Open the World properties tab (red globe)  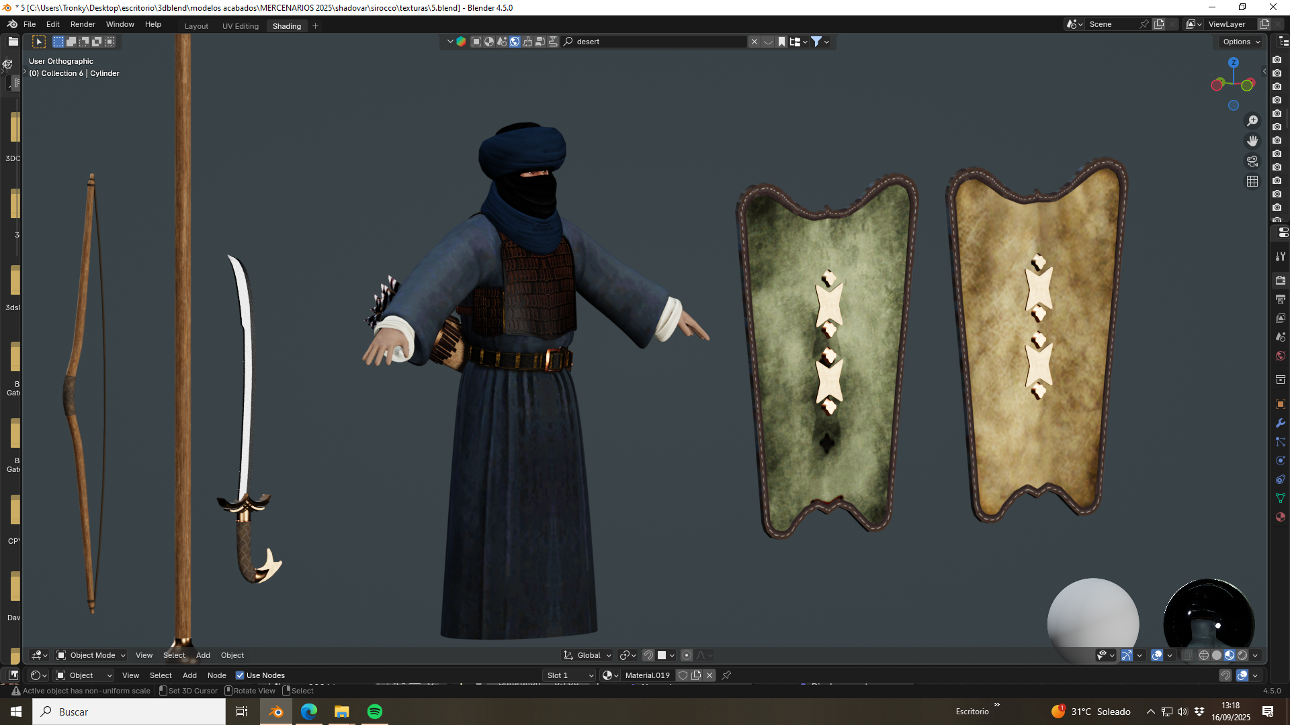[x=1281, y=356]
